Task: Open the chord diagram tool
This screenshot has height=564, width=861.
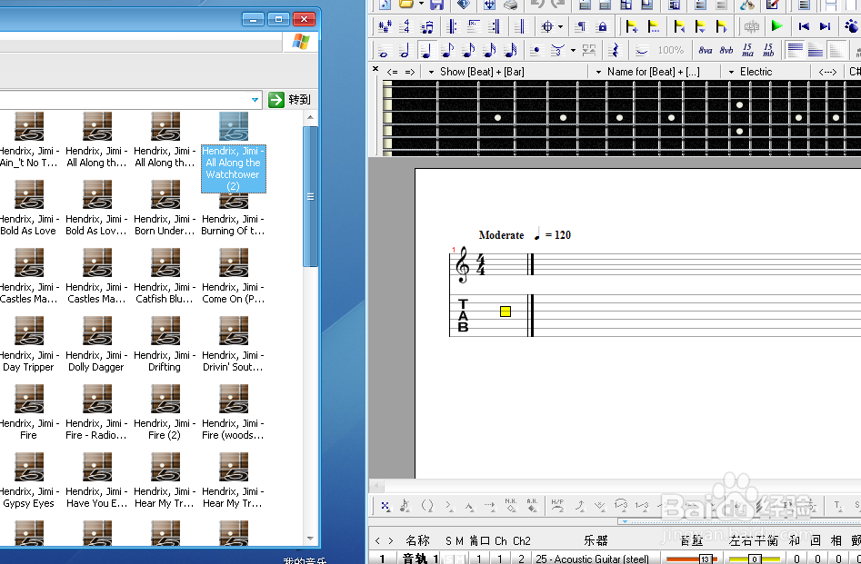Action: tap(547, 26)
